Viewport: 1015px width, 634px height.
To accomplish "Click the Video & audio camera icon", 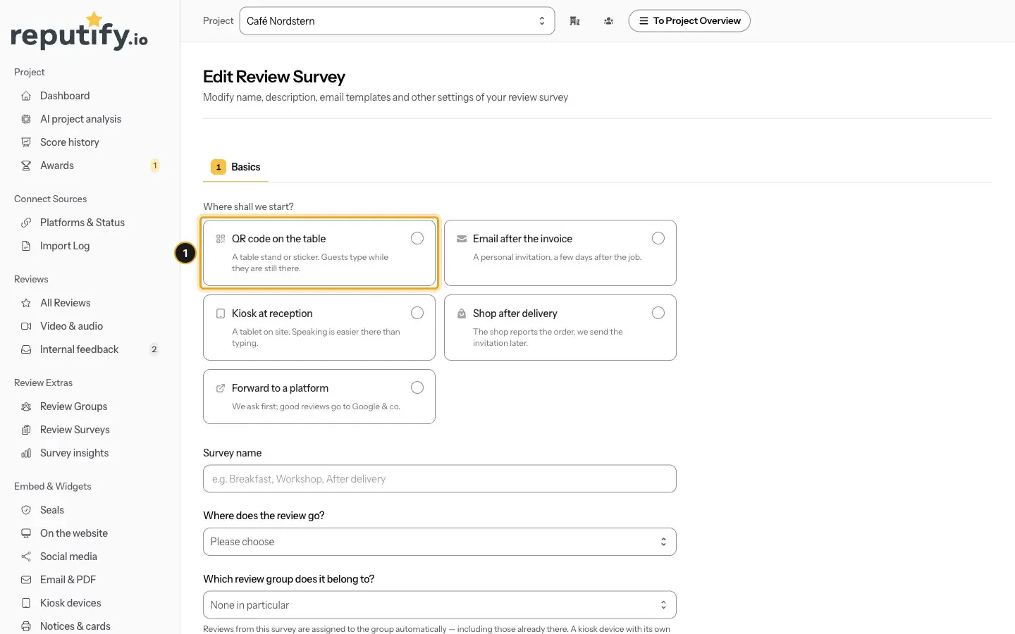I will [x=26, y=326].
